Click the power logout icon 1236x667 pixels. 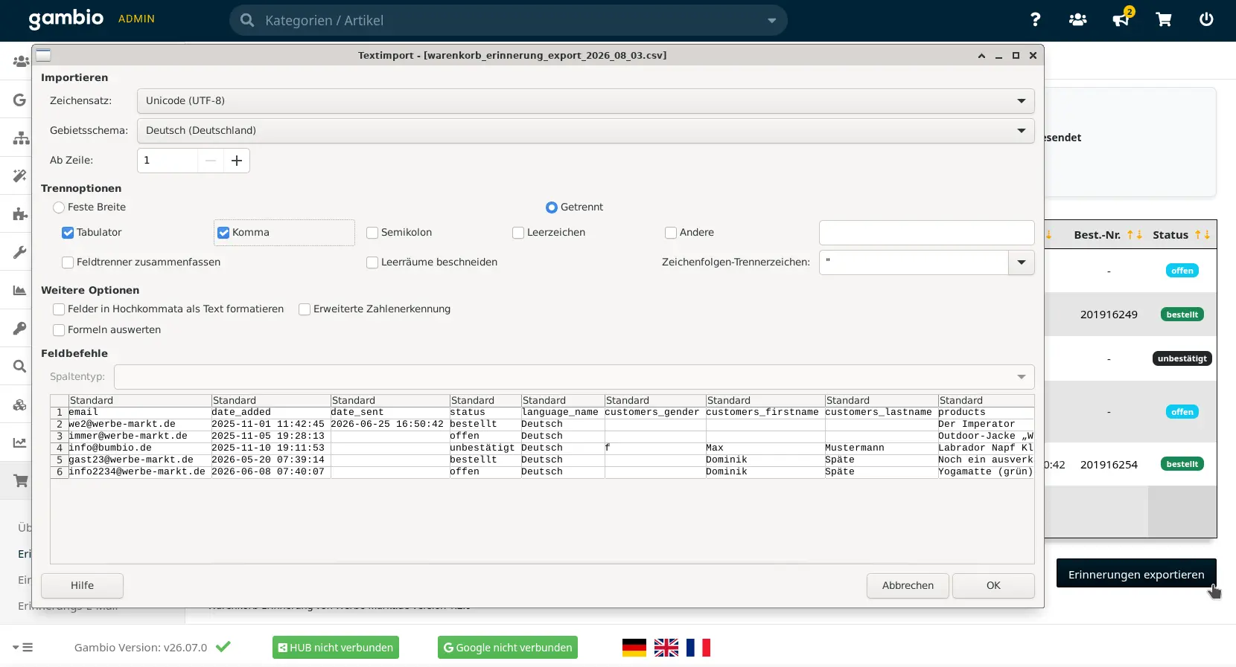[x=1206, y=20]
